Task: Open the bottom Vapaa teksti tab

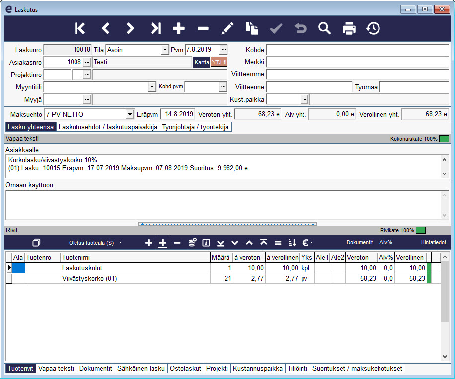Action: click(x=56, y=368)
